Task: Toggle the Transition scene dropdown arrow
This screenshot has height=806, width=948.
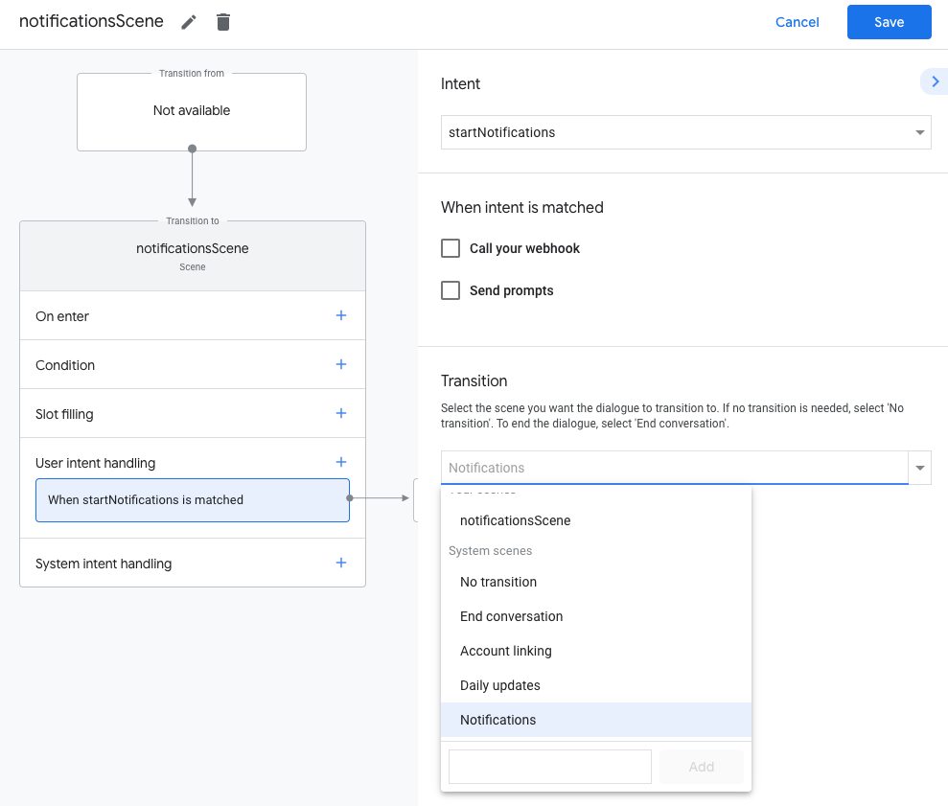Action: point(920,468)
